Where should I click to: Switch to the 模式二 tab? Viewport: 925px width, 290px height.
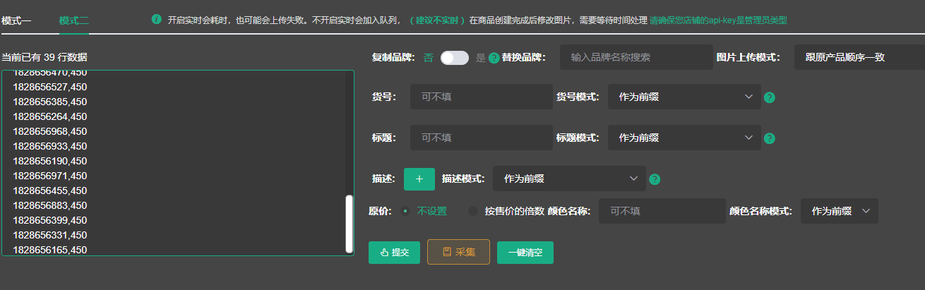tap(74, 20)
